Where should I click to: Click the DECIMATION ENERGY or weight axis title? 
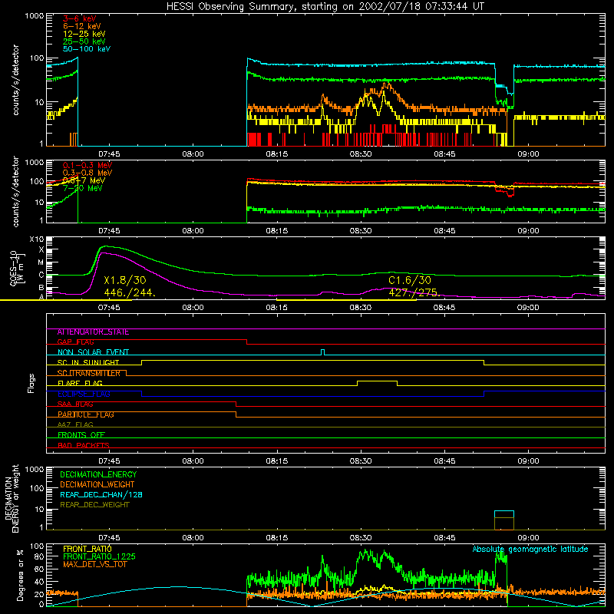point(12,498)
